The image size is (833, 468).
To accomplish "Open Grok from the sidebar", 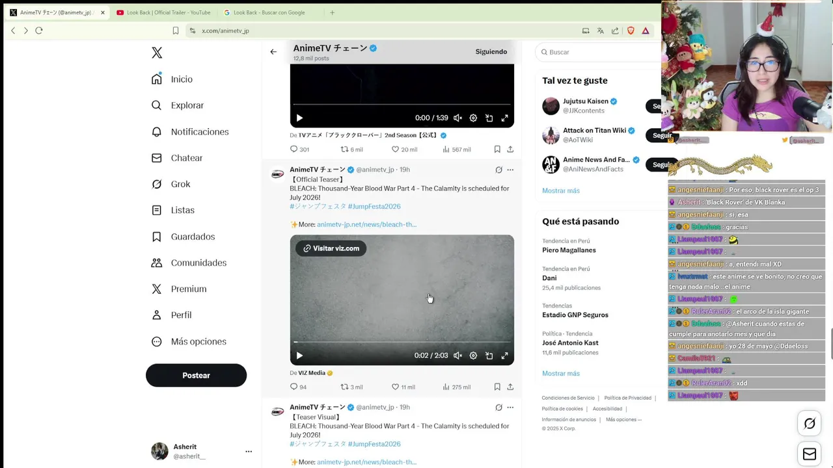I will coord(171,184).
